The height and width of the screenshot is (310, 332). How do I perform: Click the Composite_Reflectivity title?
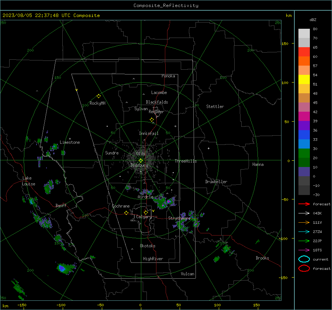[166, 6]
